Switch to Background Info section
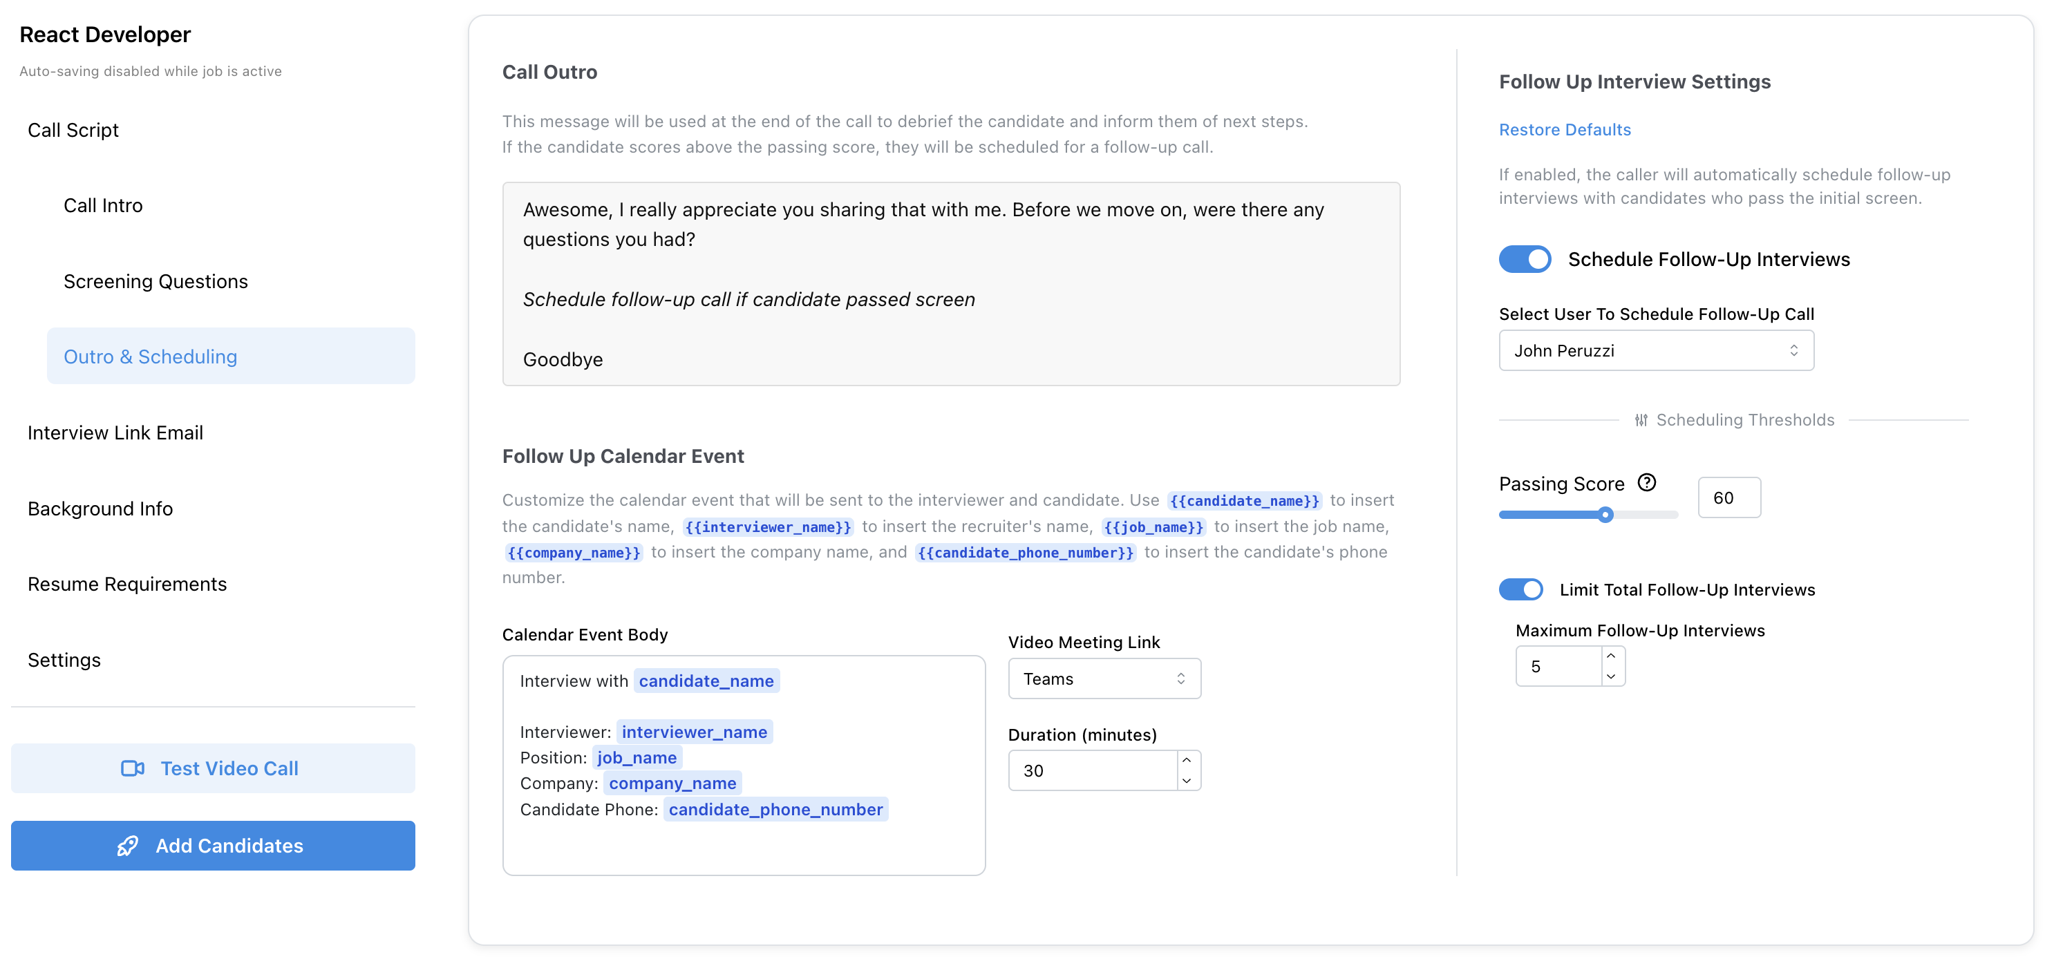Screen dimensions: 2054x959 [x=100, y=508]
